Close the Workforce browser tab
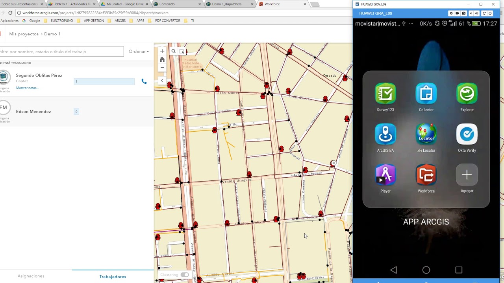 pyautogui.click(x=304, y=4)
